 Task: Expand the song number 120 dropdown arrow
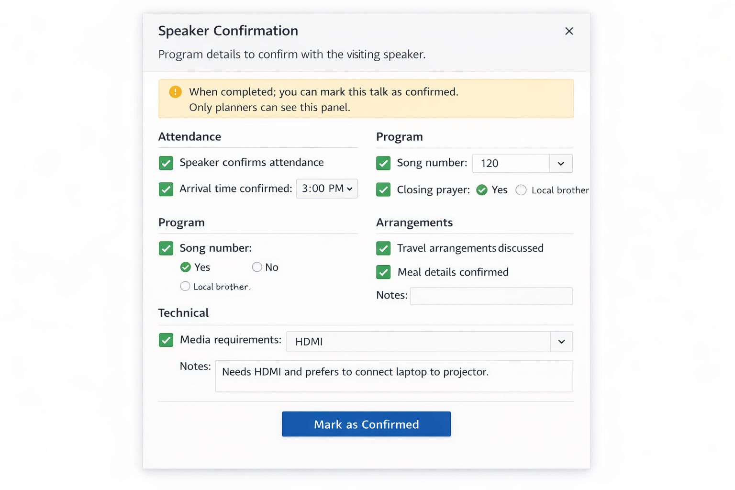(561, 164)
